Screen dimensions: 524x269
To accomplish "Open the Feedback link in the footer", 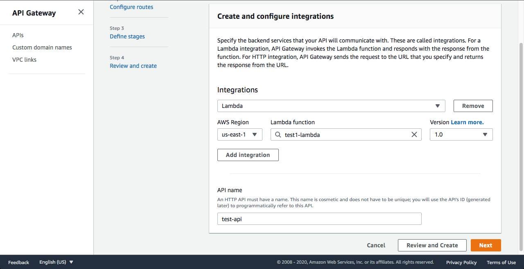I will point(19,262).
